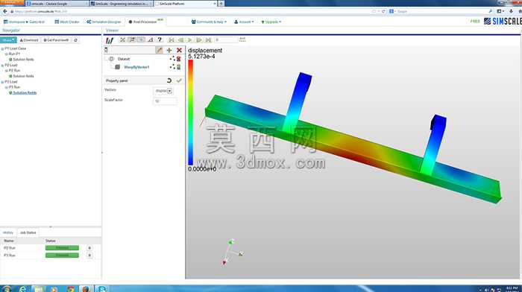
Task: Step forward one animation frame
Action: coord(199,40)
